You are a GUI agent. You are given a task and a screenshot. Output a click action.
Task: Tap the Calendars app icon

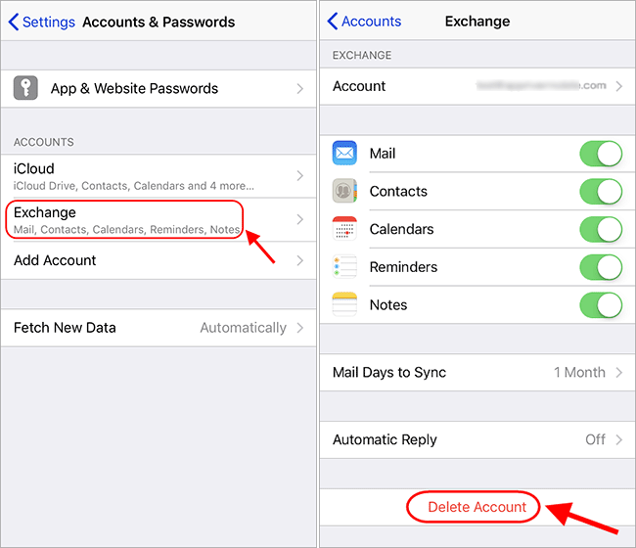(x=344, y=229)
